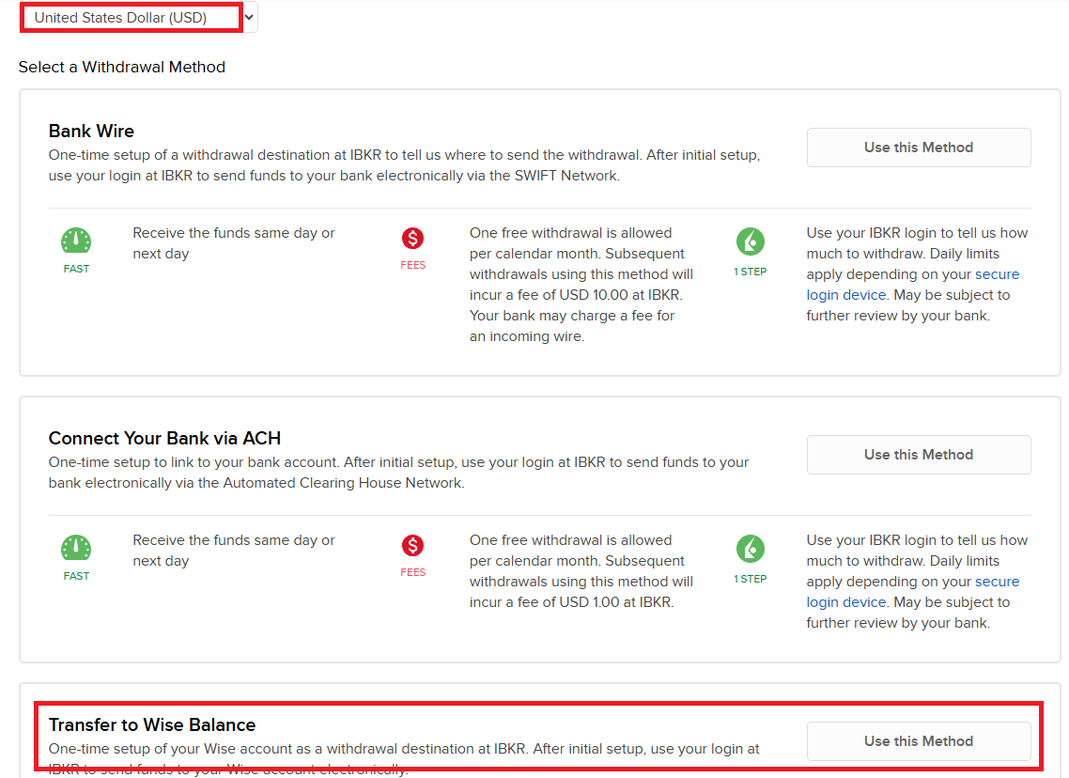Click the 'Transfer to Wise Balance' heading

[152, 724]
